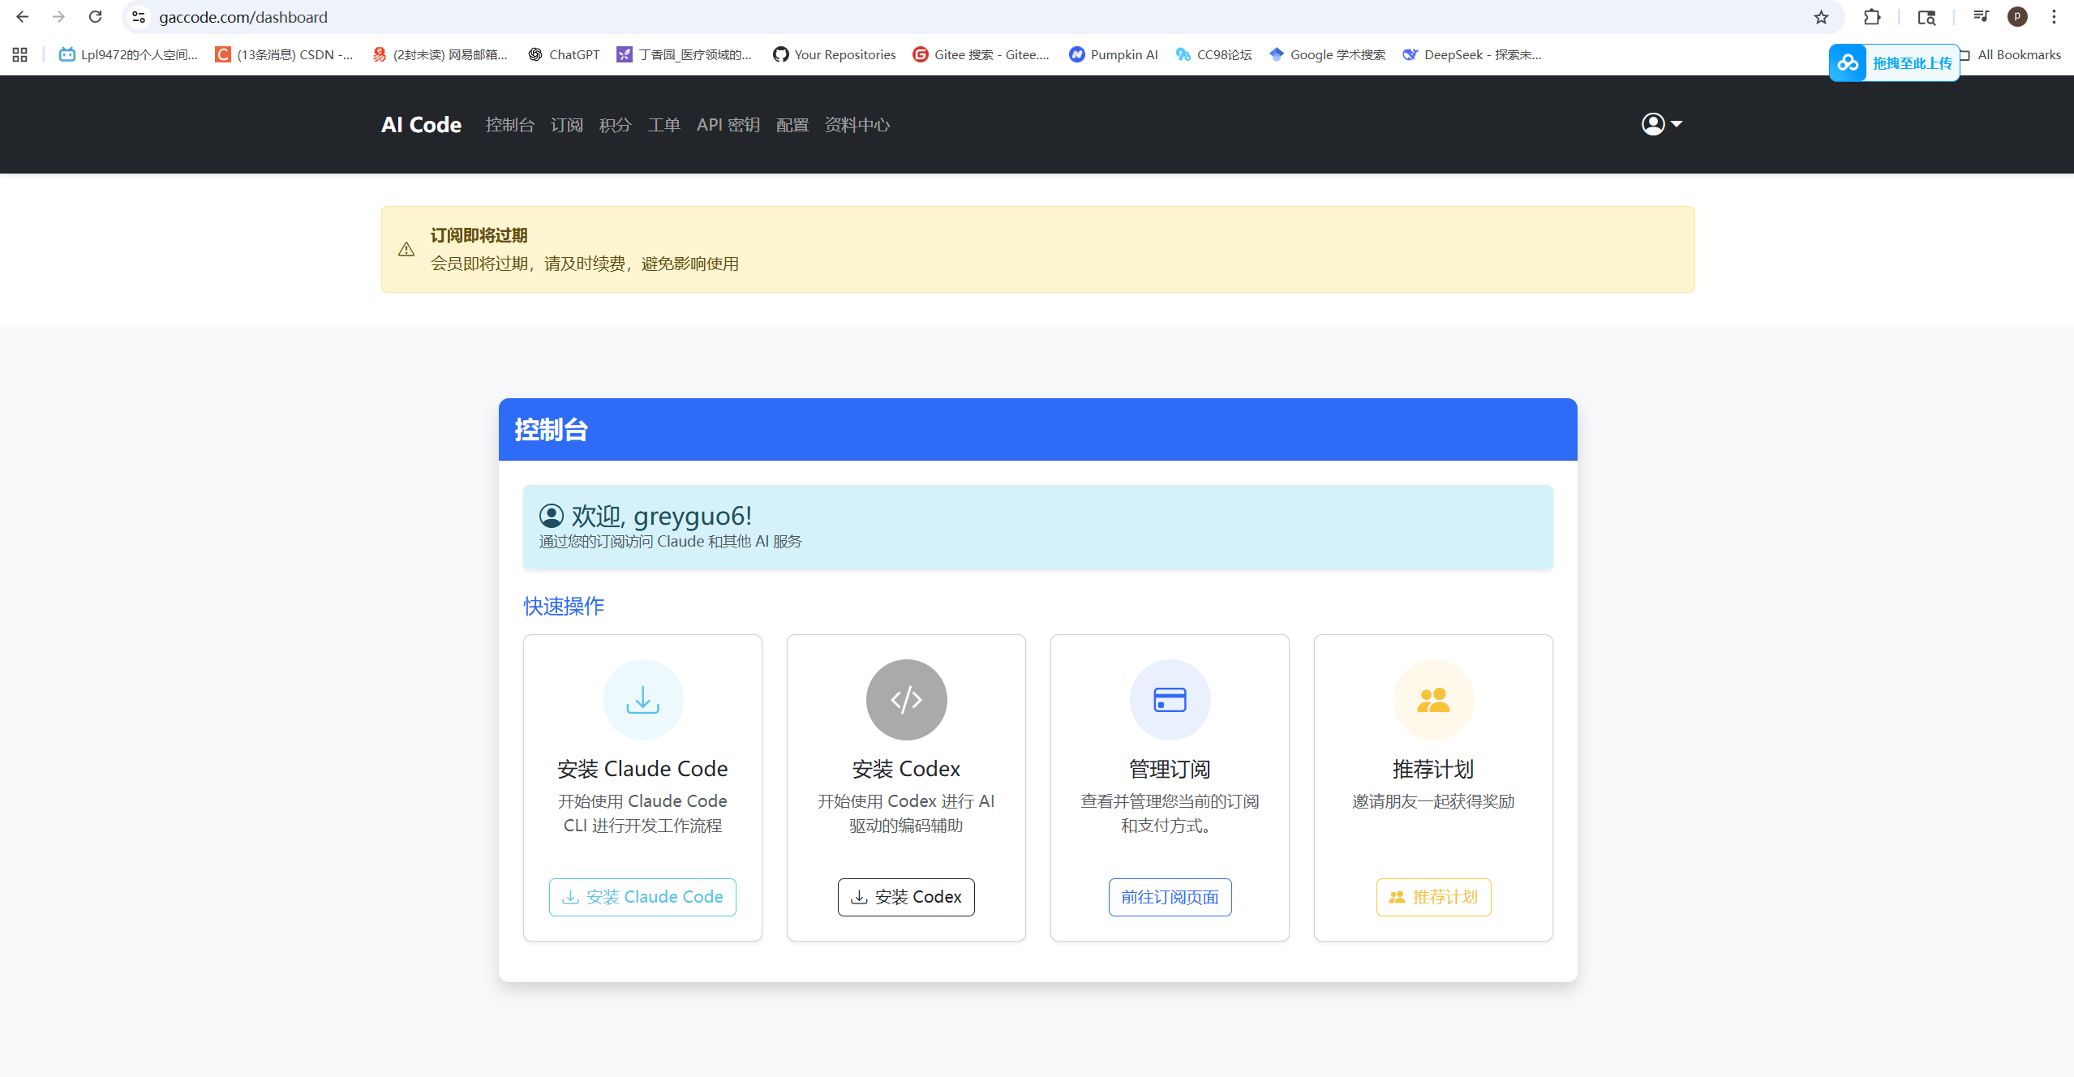Open the account dropdown next to profile avatar
Screen dimensions: 2074x1077
(1676, 124)
